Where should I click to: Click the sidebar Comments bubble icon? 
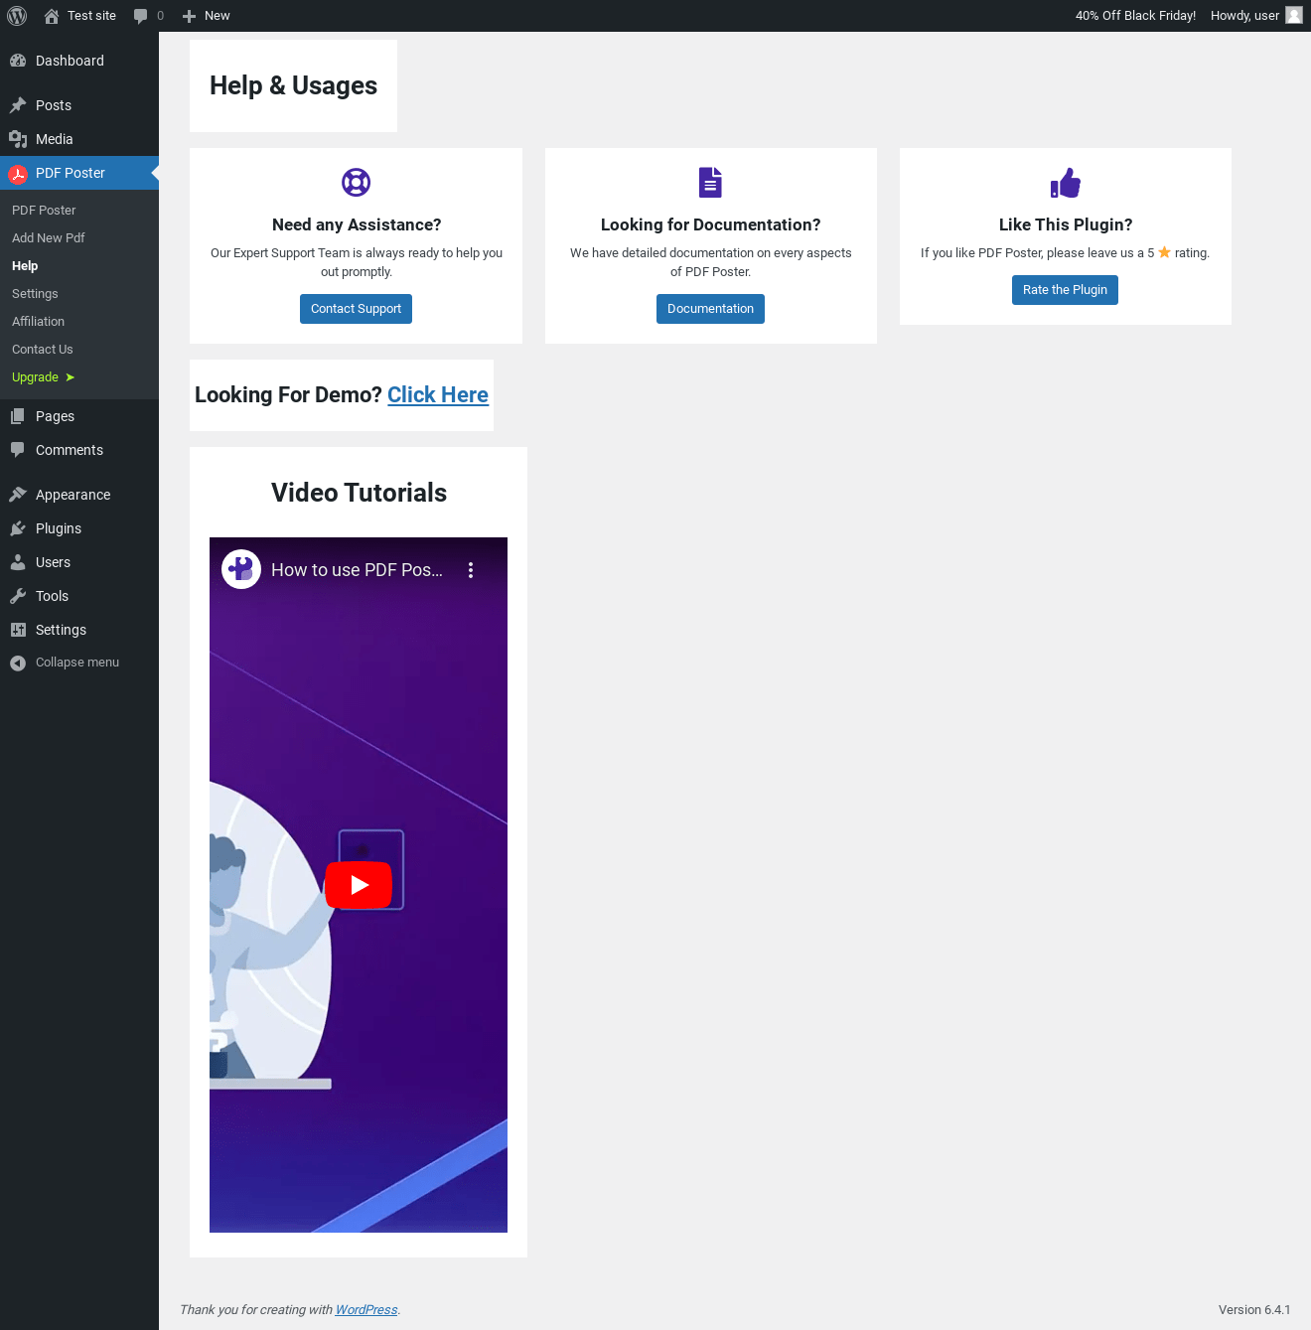coord(18,450)
